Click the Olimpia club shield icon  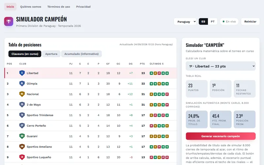tap(22, 83)
